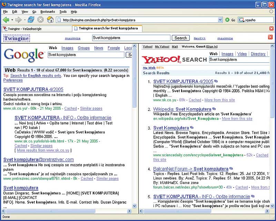The height and width of the screenshot is (221, 276).
Task: Click the Firefox throbber activity icon
Action: (x=271, y=11)
